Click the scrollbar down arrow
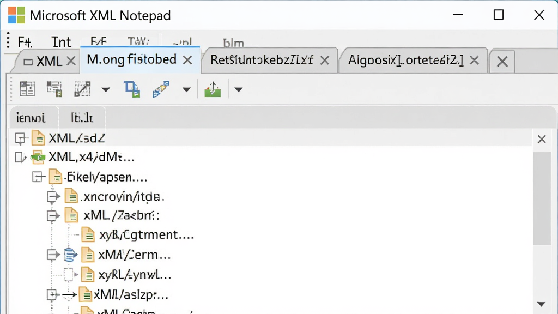The image size is (558, 314). coord(542,304)
